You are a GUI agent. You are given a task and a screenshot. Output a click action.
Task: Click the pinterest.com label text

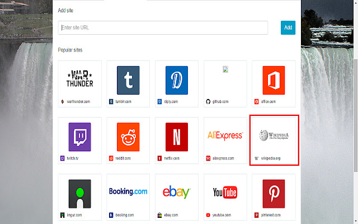coord(271,215)
